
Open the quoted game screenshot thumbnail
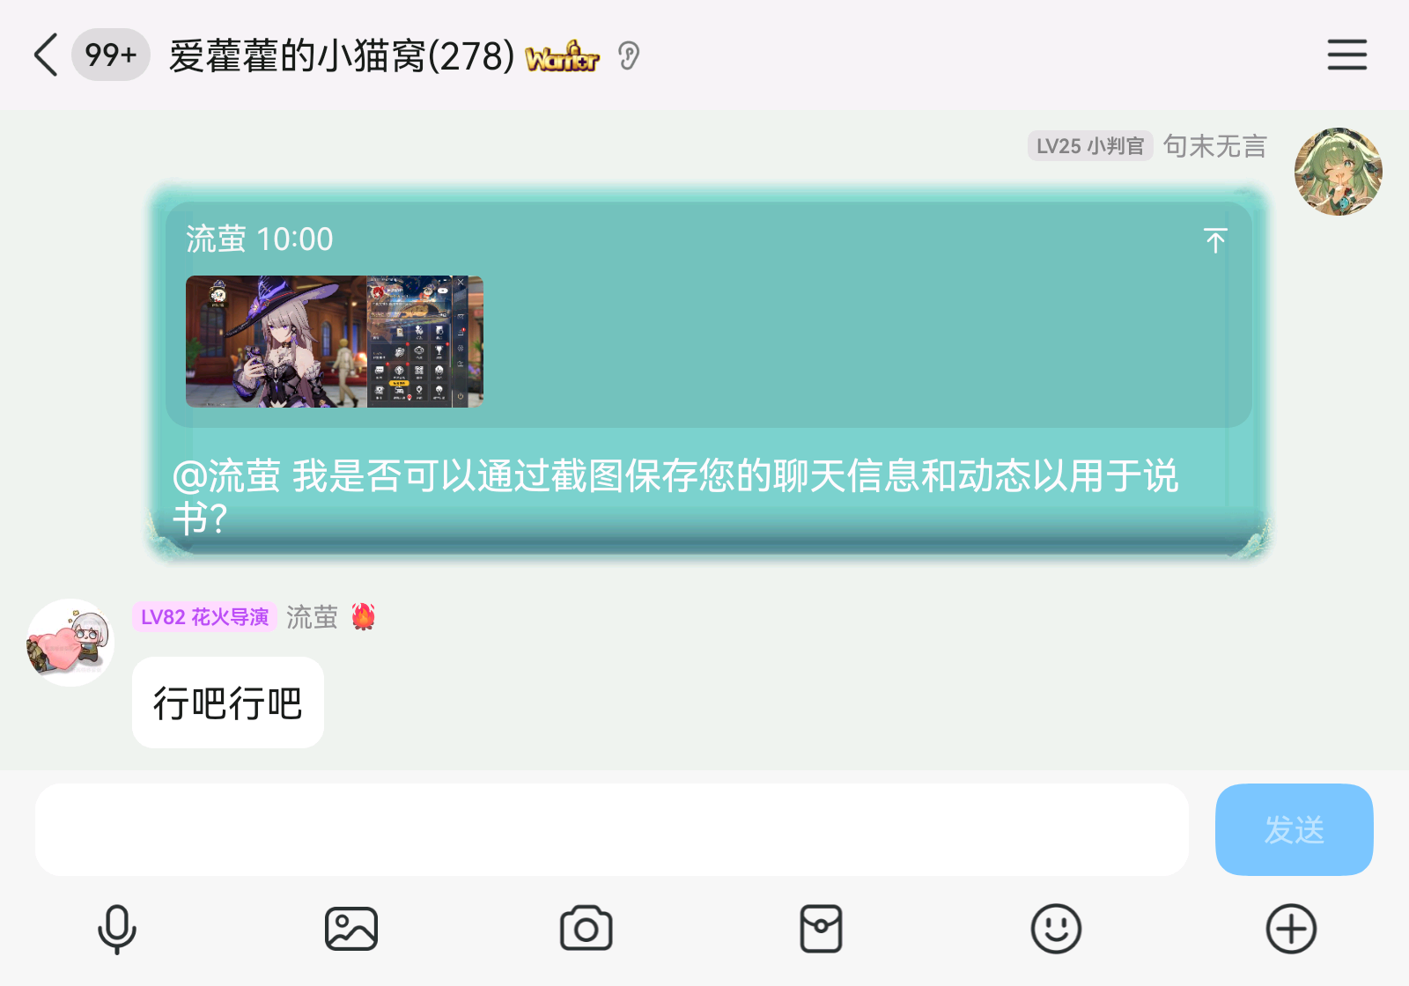(335, 342)
